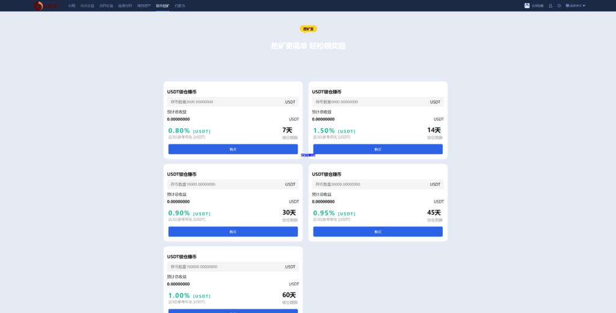Image resolution: width=616 pixels, height=313 pixels.
Task: Select the 存币数量100000 deposit input
Action: point(233,267)
